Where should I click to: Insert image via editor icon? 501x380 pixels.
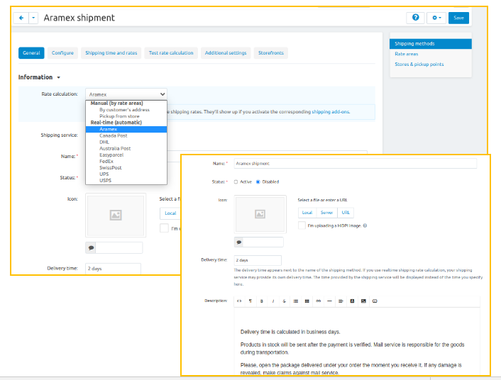363,301
